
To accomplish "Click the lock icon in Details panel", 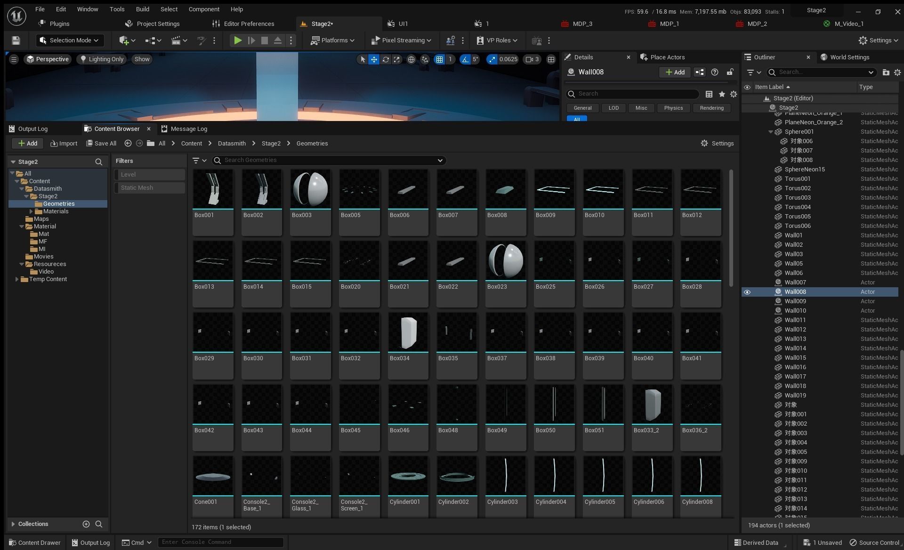I will click(x=730, y=72).
